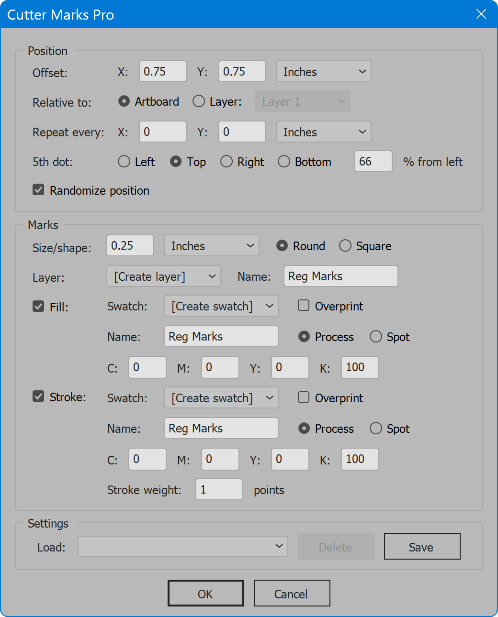Expand the Layer [Create layer] dropdown
Viewport: 498px width, 617px height.
click(164, 276)
